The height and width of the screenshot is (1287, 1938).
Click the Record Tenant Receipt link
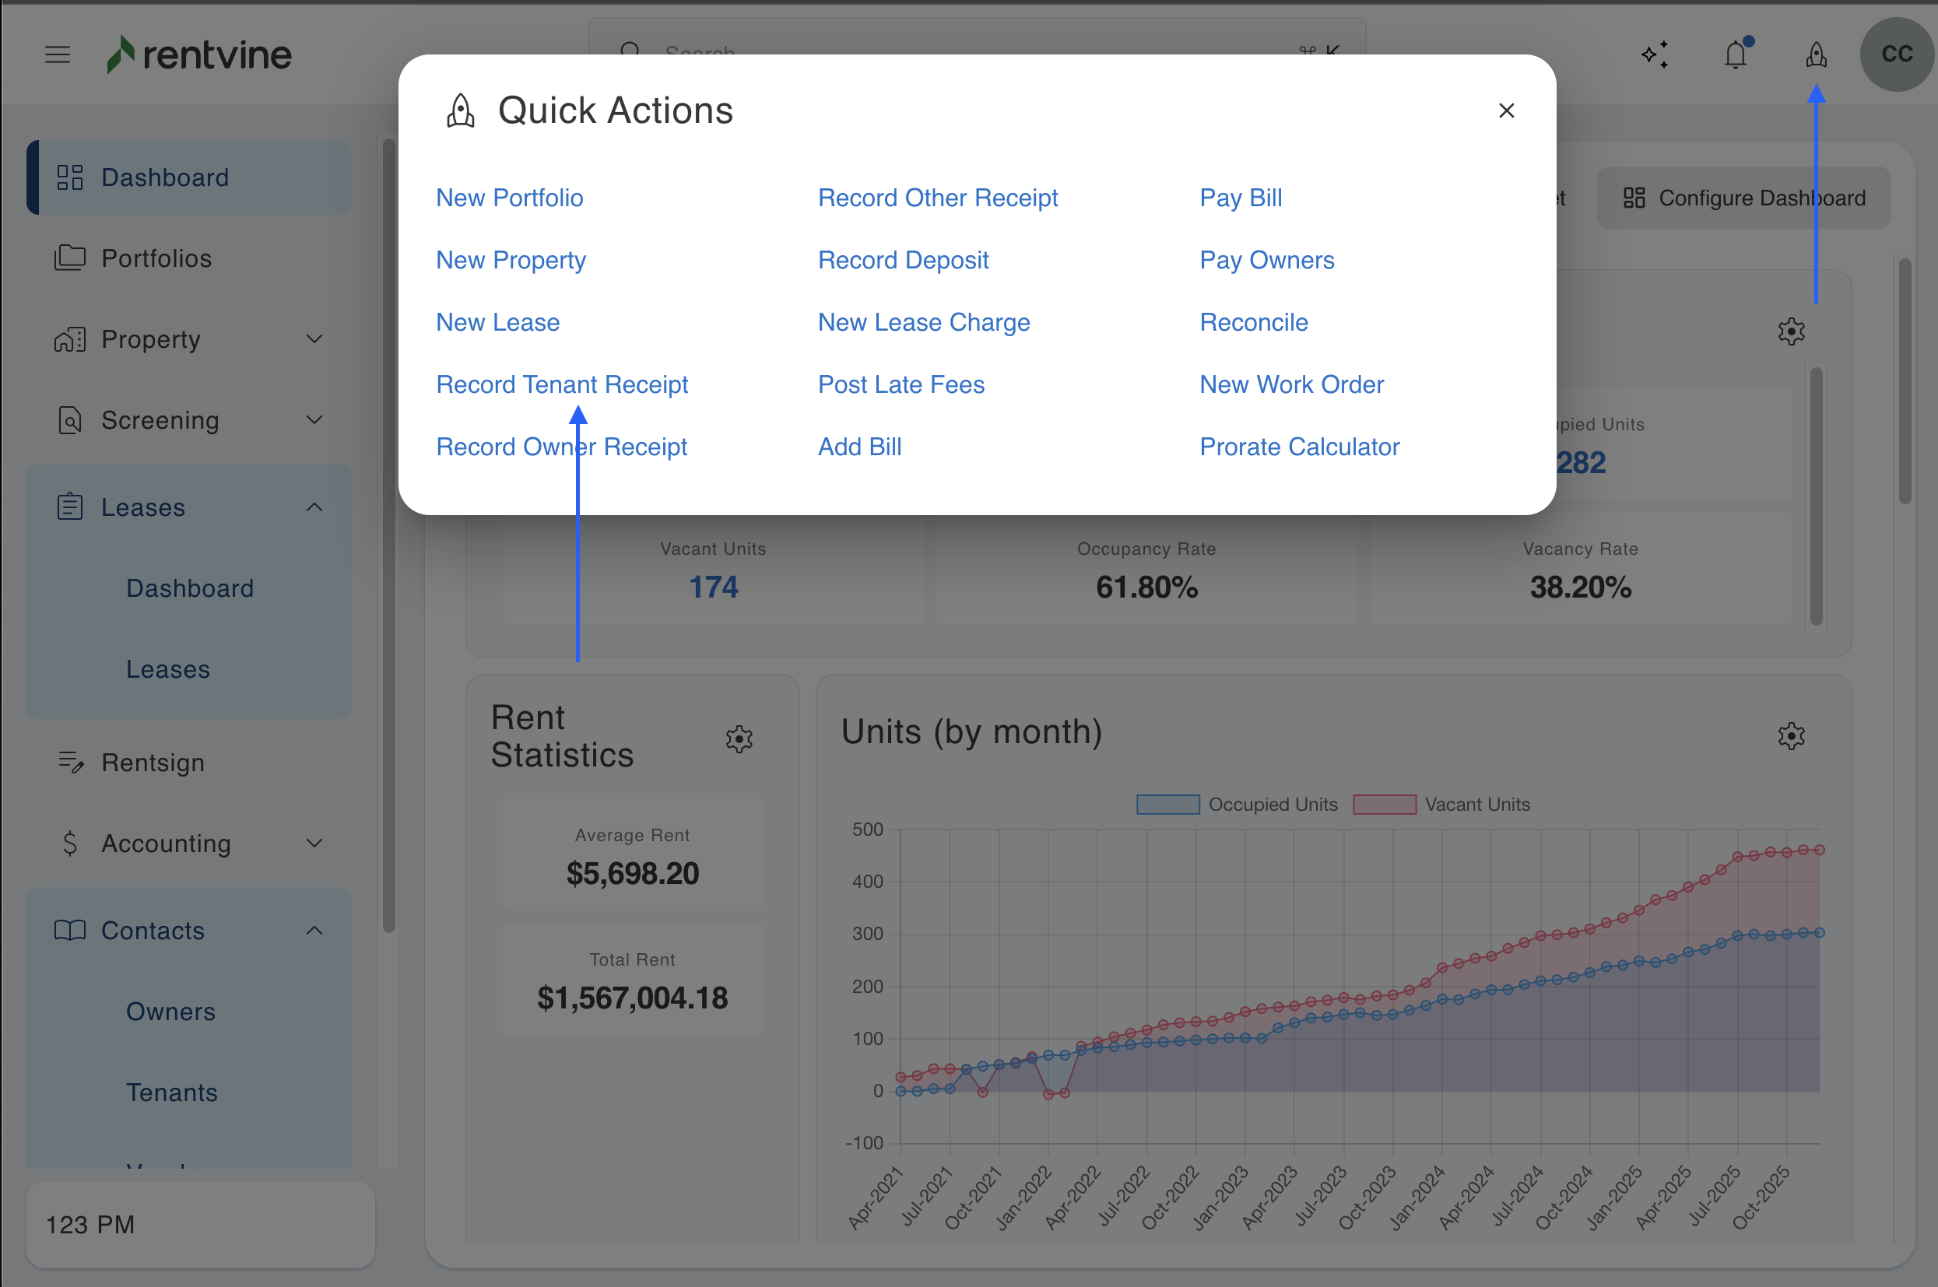coord(561,384)
